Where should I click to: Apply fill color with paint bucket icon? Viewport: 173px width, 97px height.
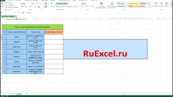(x=35, y=6)
